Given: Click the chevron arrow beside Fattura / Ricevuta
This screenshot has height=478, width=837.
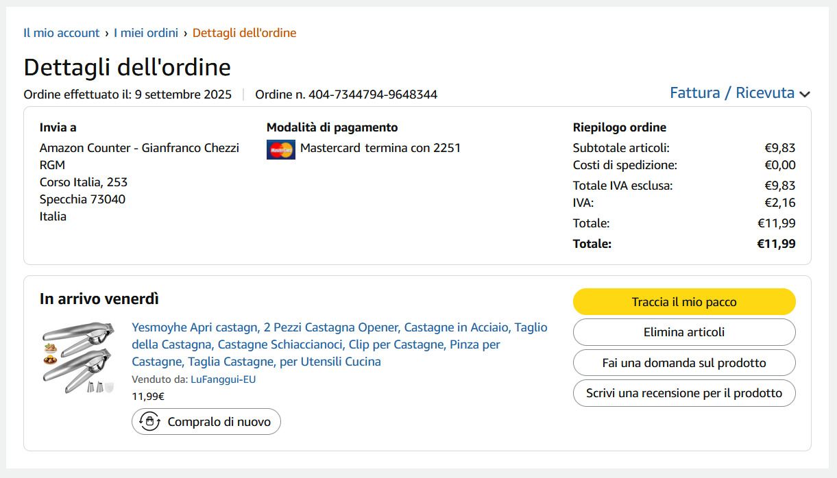Looking at the screenshot, I should click(x=805, y=95).
